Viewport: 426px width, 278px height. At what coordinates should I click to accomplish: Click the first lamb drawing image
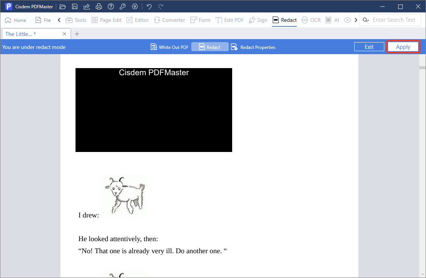124,196
